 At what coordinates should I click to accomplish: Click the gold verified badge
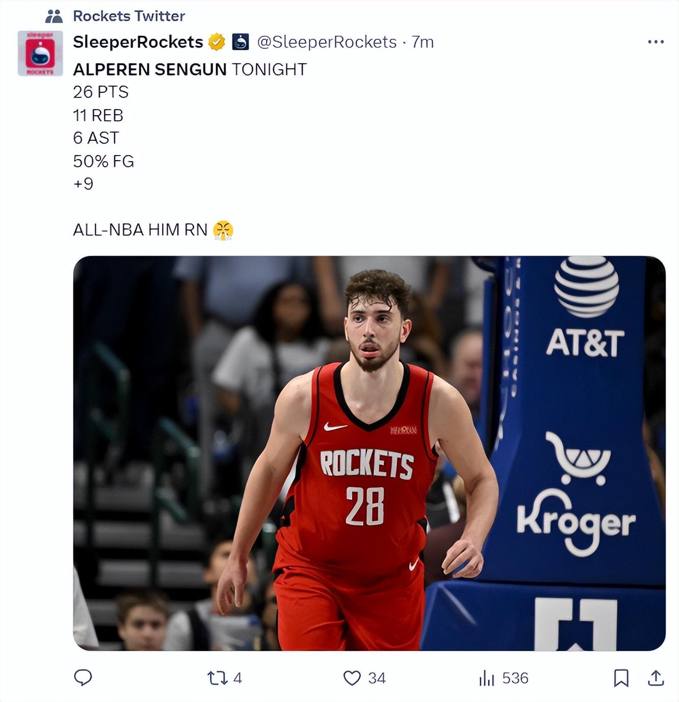coord(217,42)
